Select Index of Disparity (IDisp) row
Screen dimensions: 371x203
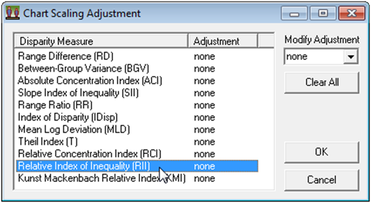68,117
